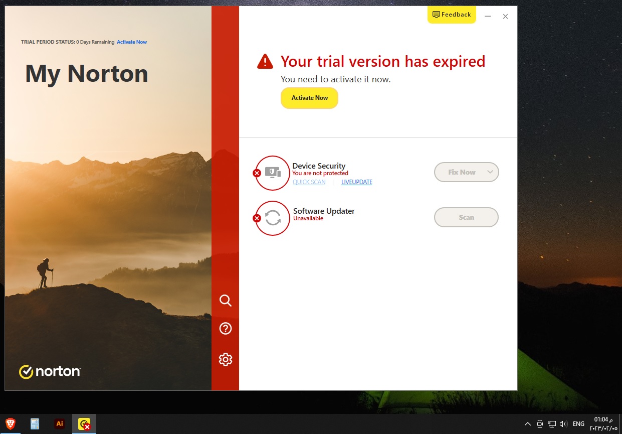Open the volume speaker icon in tray

point(563,424)
